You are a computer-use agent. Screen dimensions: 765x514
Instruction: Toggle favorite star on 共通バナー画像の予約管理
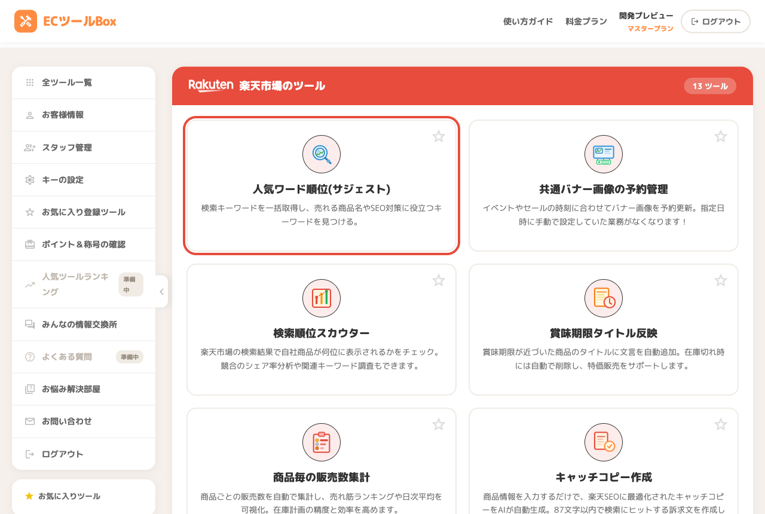(721, 136)
